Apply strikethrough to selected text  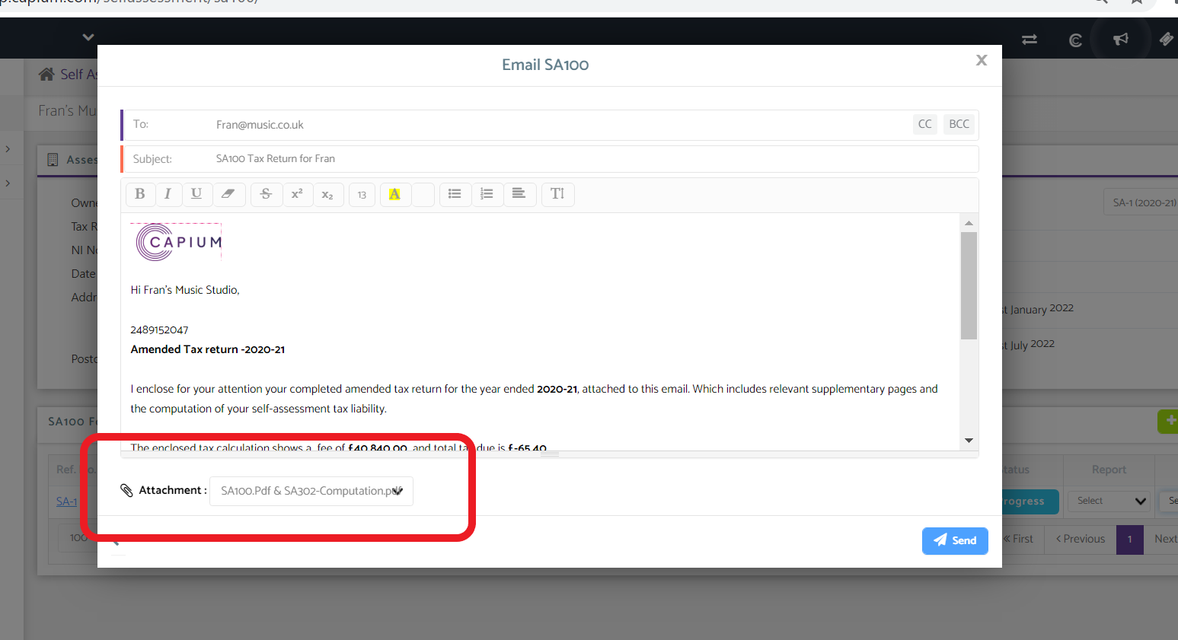point(266,194)
